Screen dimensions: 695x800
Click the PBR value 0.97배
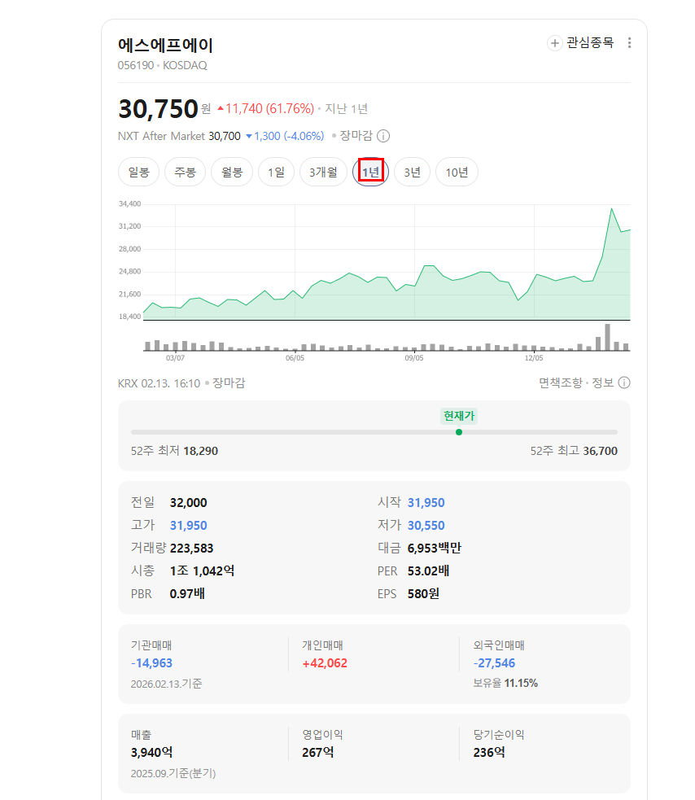point(187,594)
